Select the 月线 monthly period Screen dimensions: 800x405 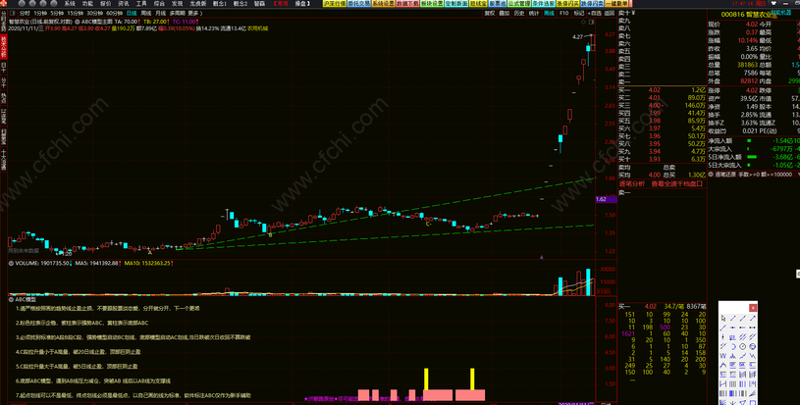pos(161,14)
